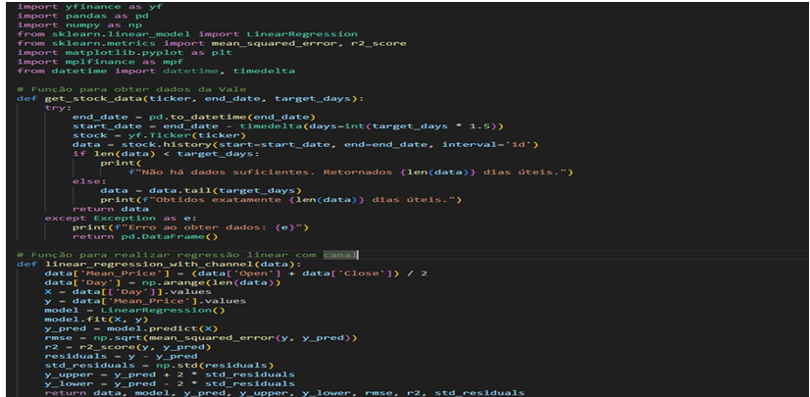Click the 'Obtidos exatamente' print line
Viewport: 810px width, 397px height.
pos(280,200)
